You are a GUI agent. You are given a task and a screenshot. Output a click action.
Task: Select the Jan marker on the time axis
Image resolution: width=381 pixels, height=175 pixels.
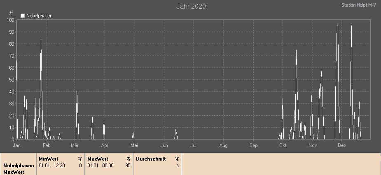point(17,145)
